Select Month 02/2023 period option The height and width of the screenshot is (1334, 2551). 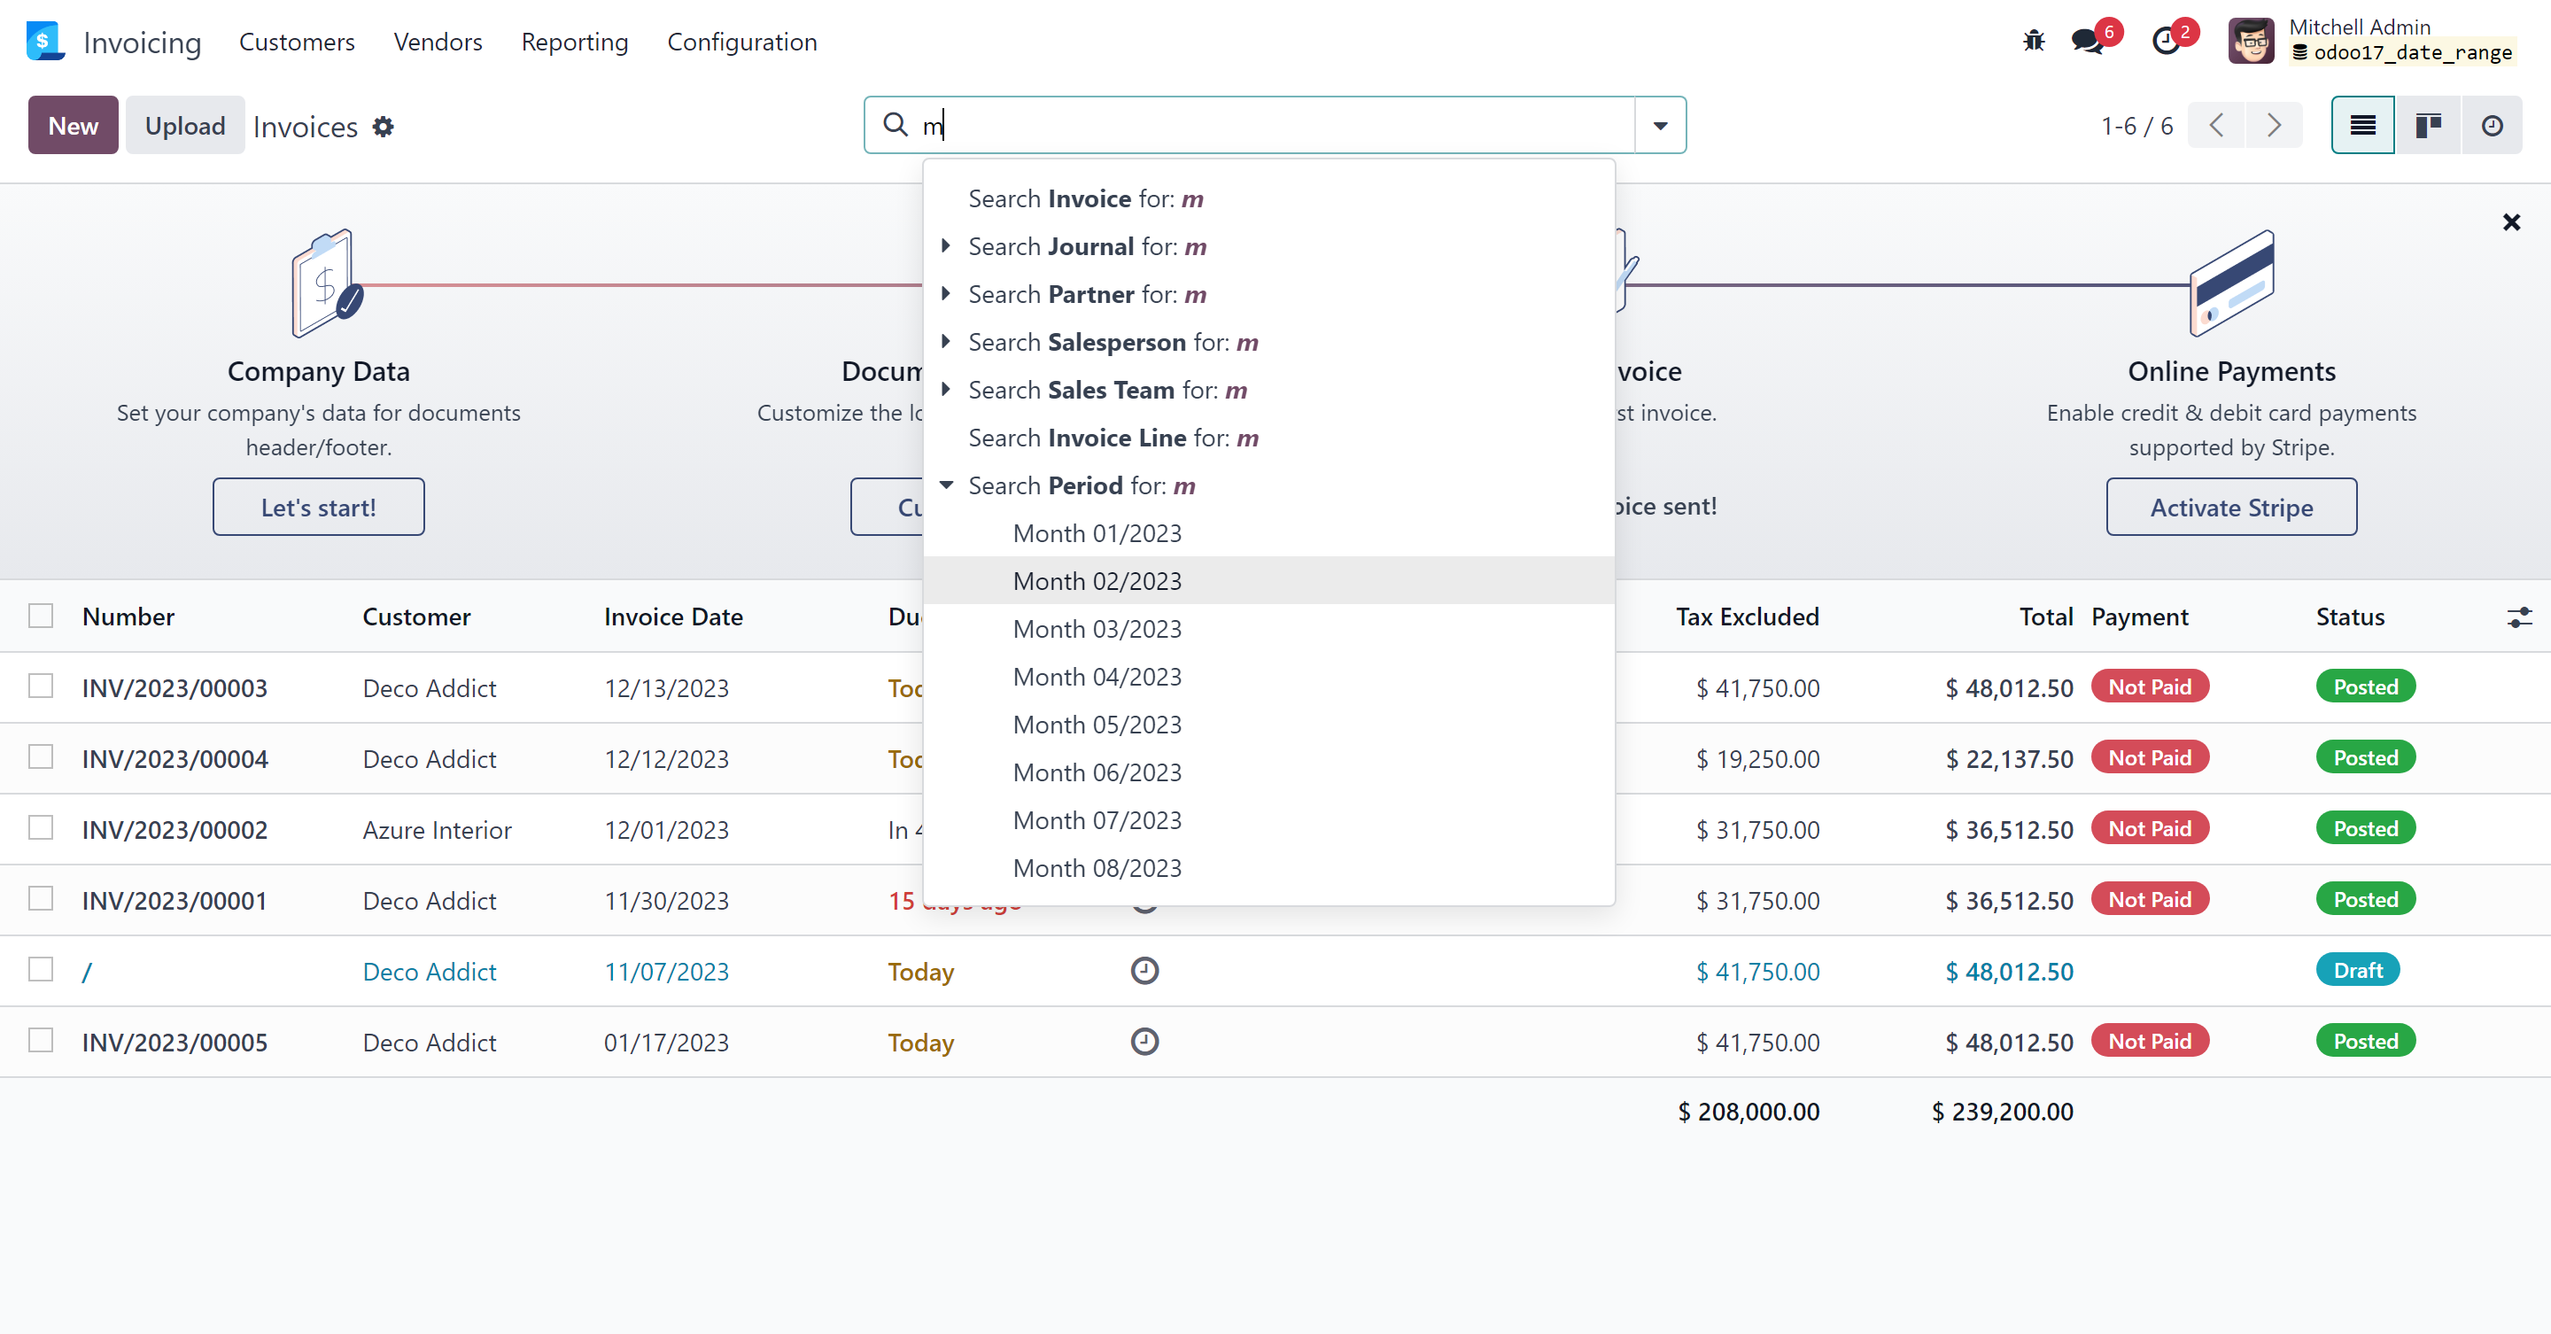click(x=1097, y=581)
